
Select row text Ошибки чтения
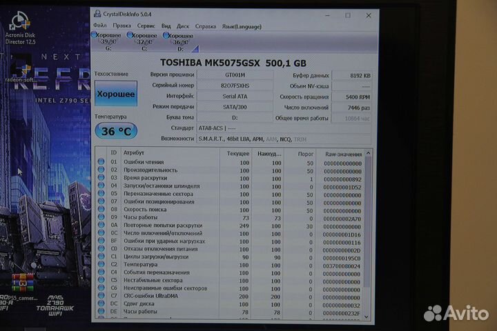pos(144,162)
